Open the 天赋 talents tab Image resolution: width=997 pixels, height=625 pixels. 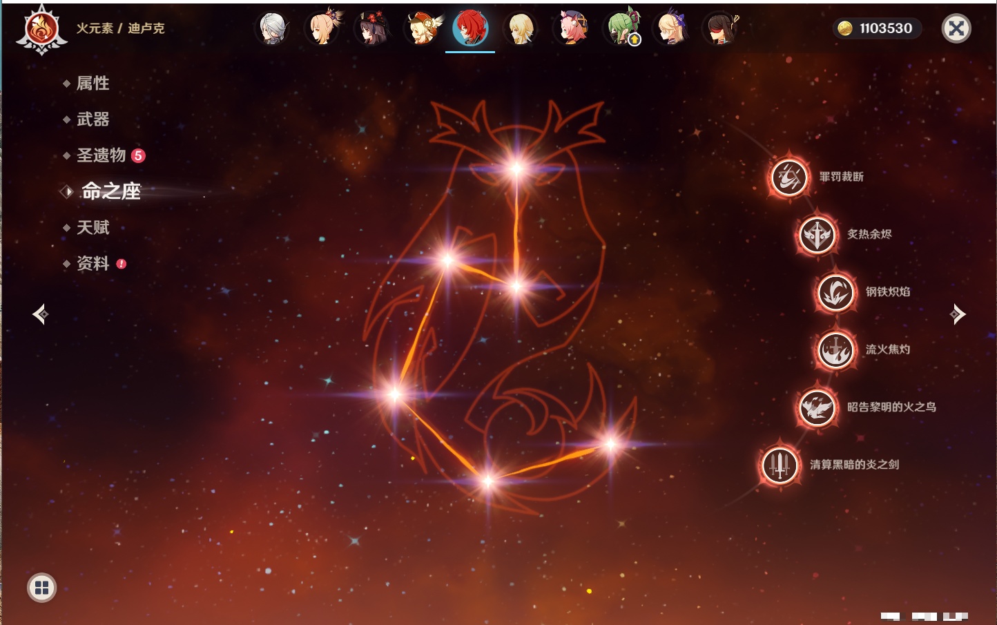93,227
